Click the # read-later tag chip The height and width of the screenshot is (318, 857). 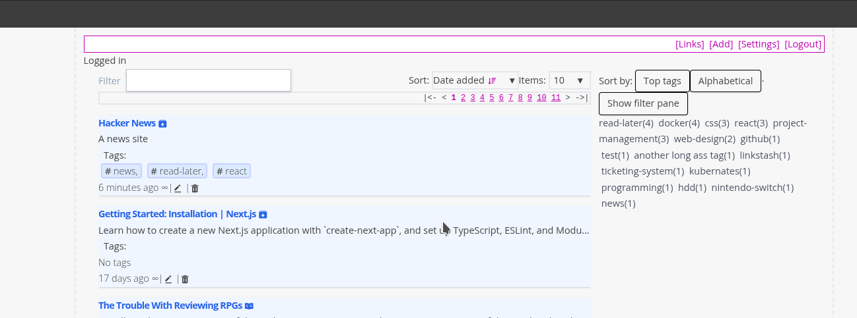point(177,171)
